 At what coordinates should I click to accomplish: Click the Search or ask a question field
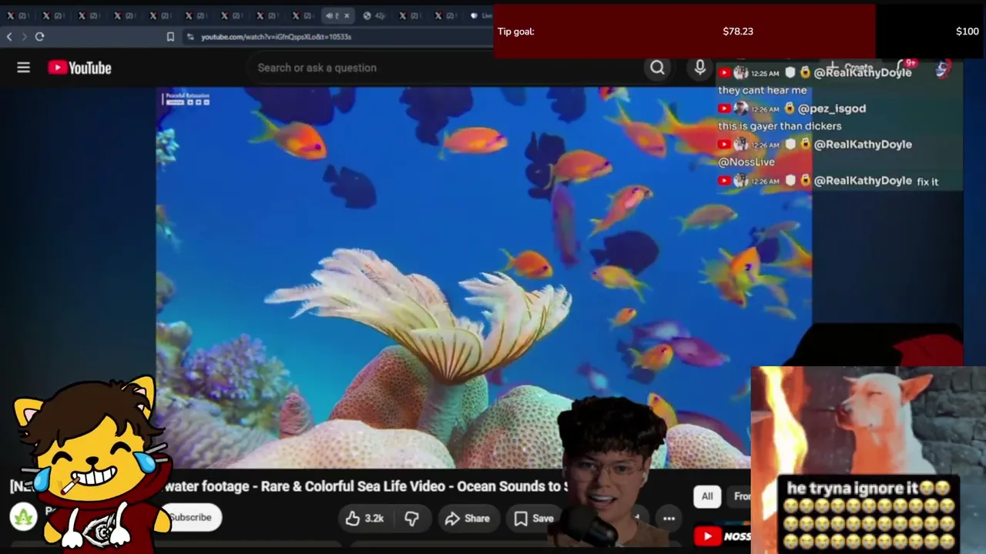click(447, 68)
